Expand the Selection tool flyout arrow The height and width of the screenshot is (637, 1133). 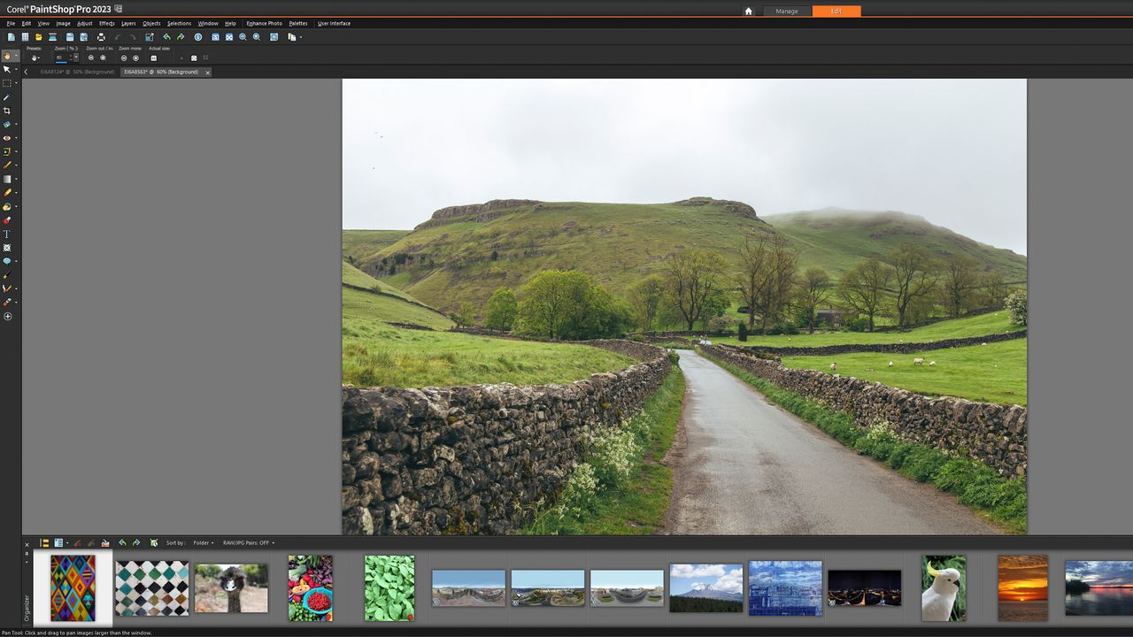[x=16, y=83]
